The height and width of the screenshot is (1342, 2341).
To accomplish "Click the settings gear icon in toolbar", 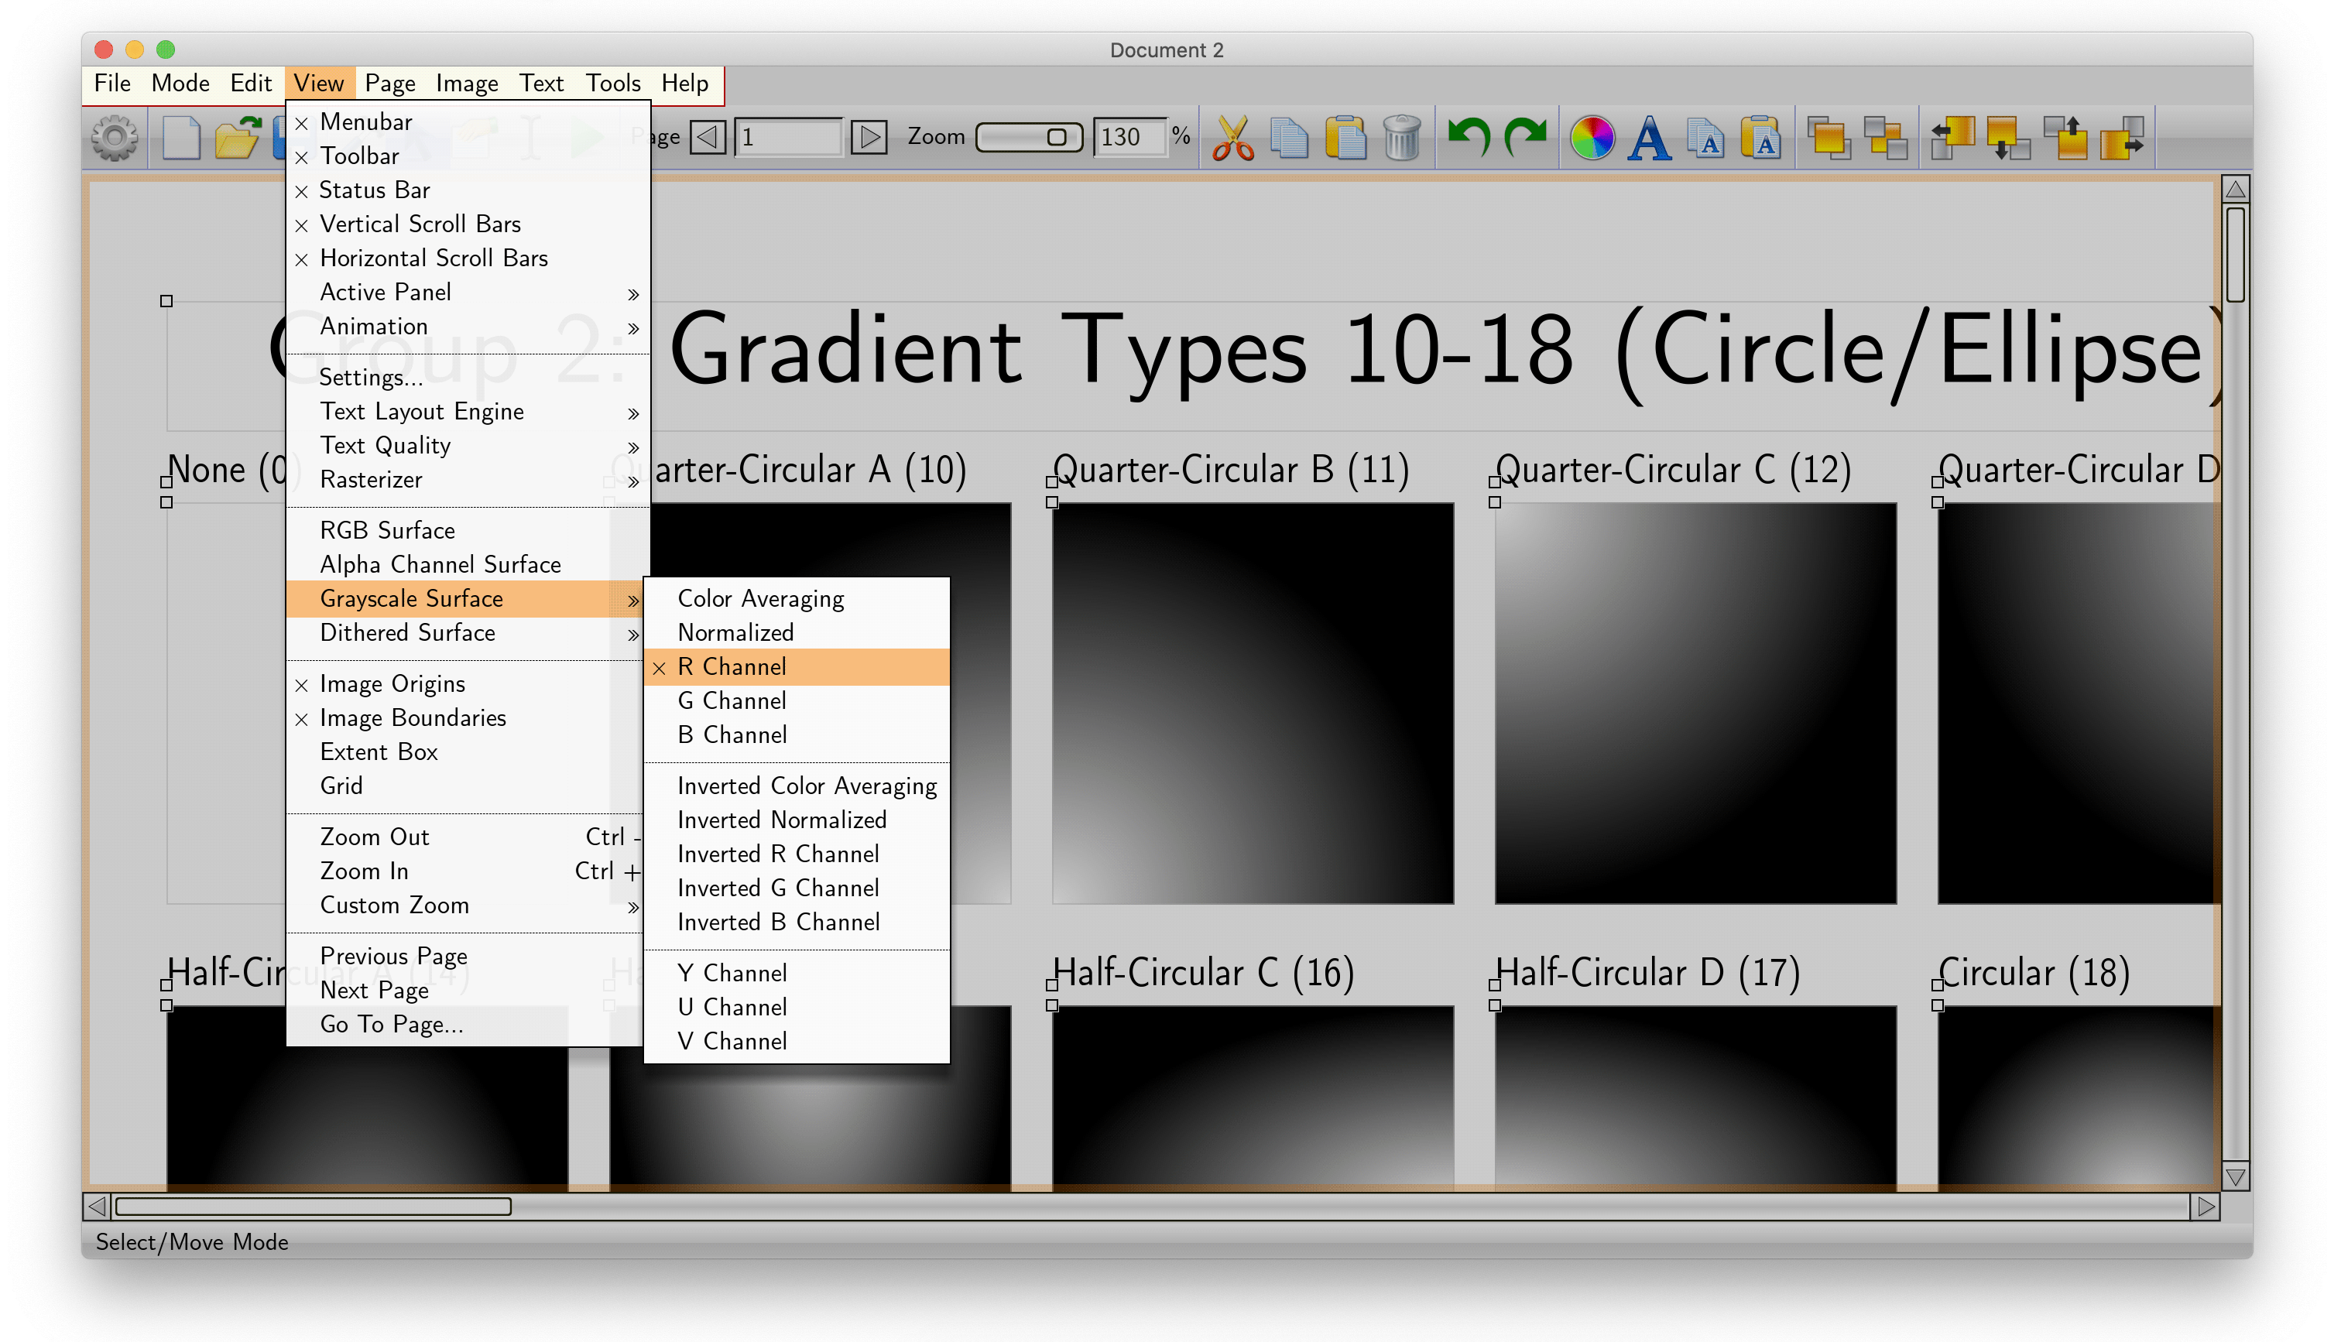I will pos(115,139).
